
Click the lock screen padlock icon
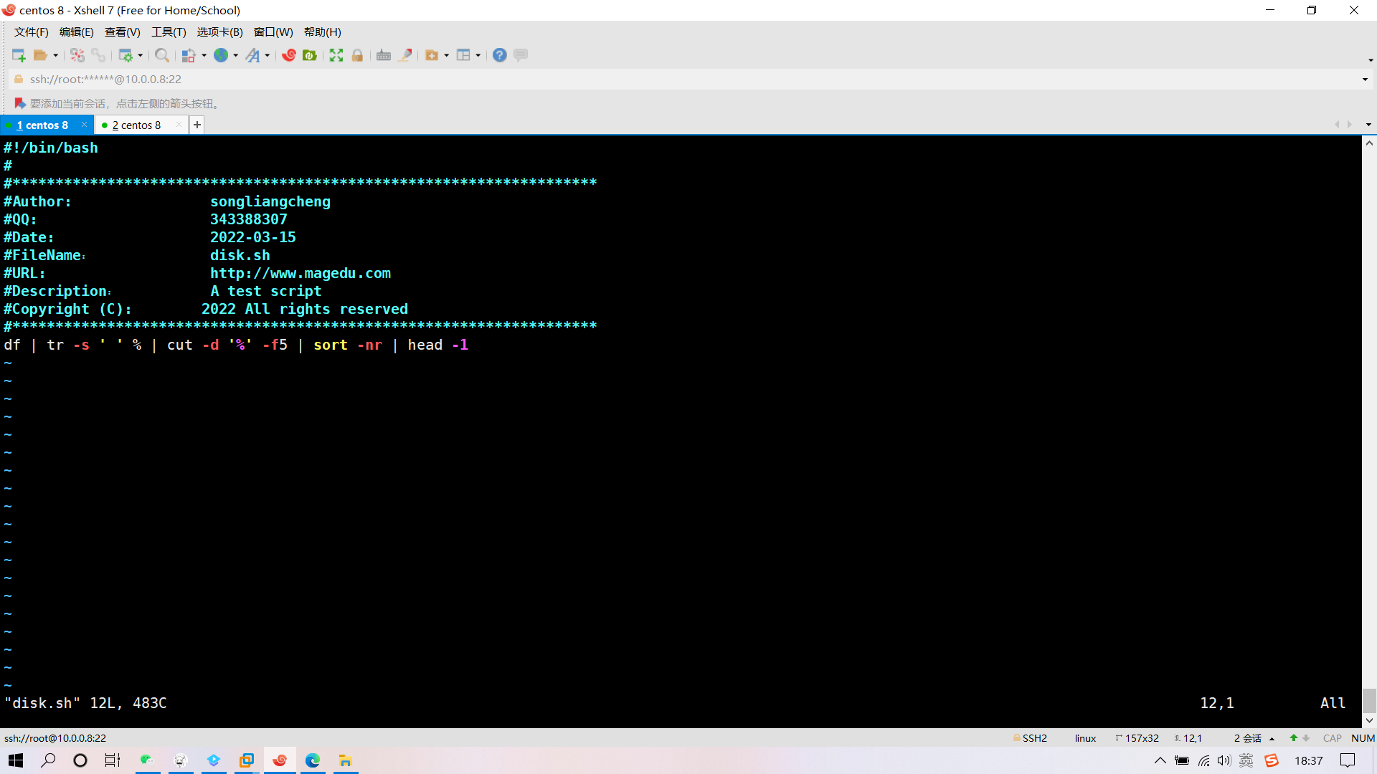point(357,55)
